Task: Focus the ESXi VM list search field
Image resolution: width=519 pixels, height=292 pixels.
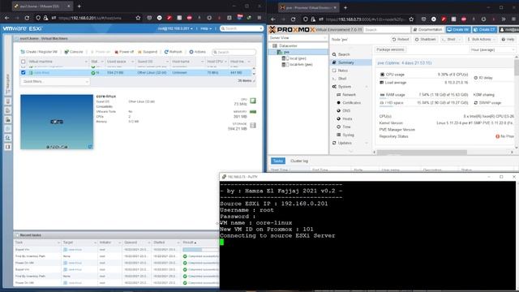Action: [x=234, y=52]
